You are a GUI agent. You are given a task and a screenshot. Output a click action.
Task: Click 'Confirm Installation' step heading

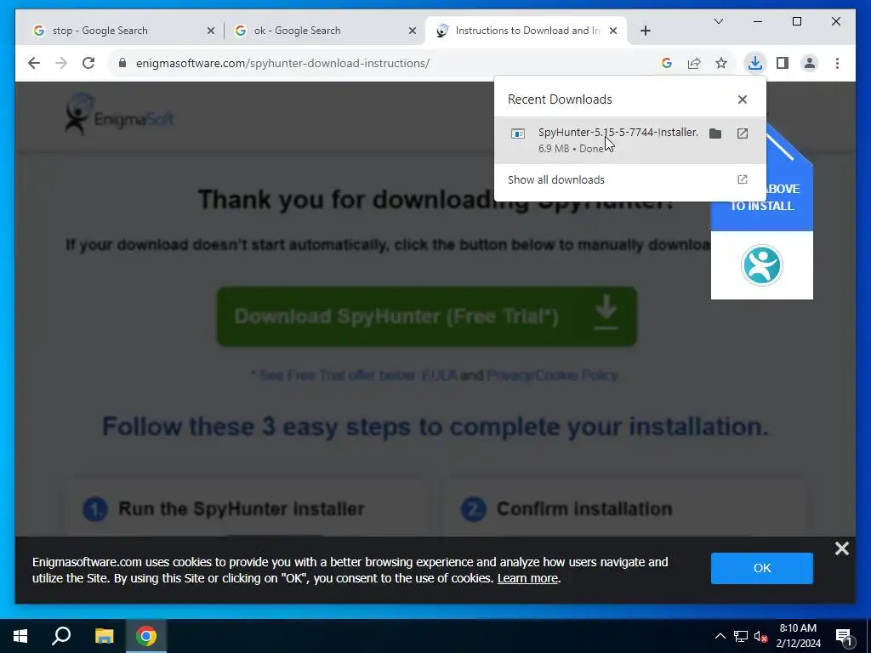pyautogui.click(x=584, y=508)
